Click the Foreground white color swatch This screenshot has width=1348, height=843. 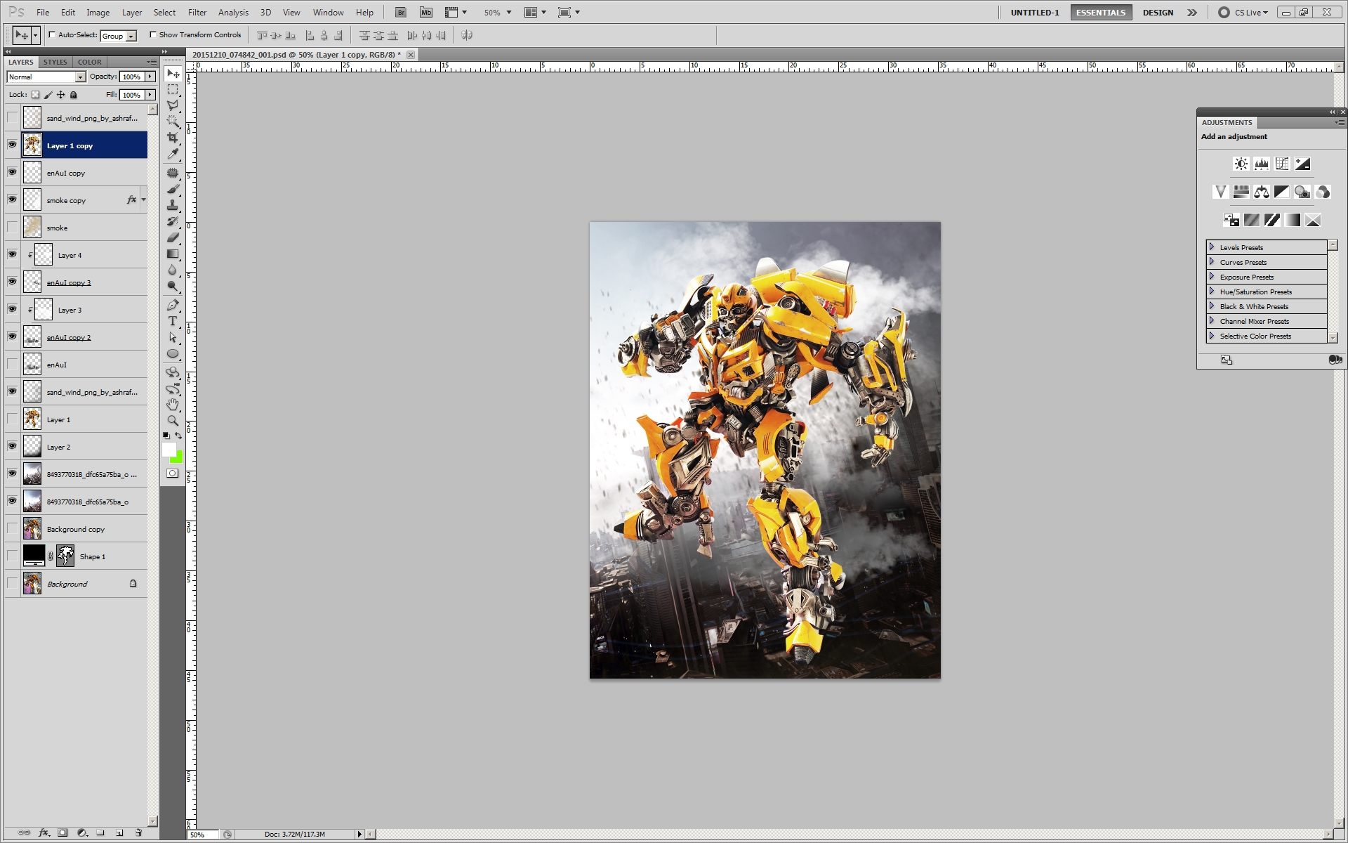coord(168,450)
